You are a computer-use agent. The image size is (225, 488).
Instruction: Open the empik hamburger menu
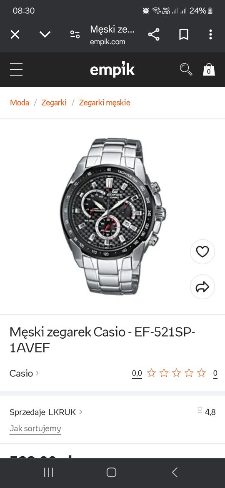[16, 69]
